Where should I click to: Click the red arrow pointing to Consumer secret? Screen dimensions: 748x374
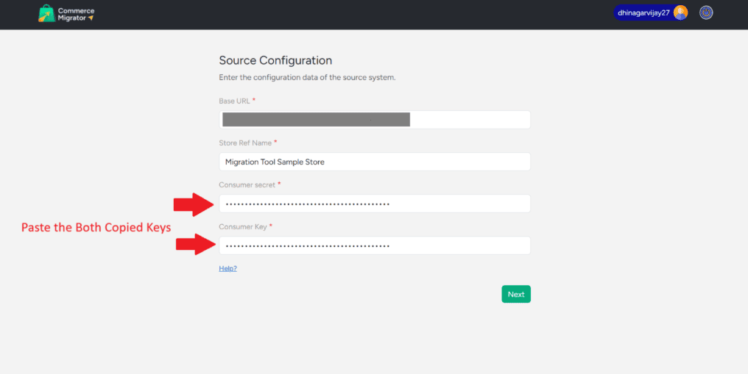193,204
